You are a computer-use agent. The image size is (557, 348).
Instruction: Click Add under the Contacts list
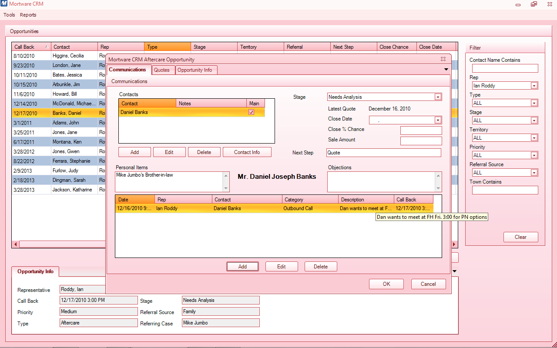point(135,152)
